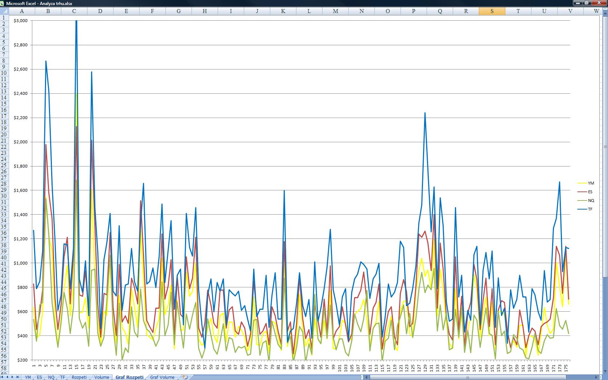Select column Q header

(x=440, y=11)
